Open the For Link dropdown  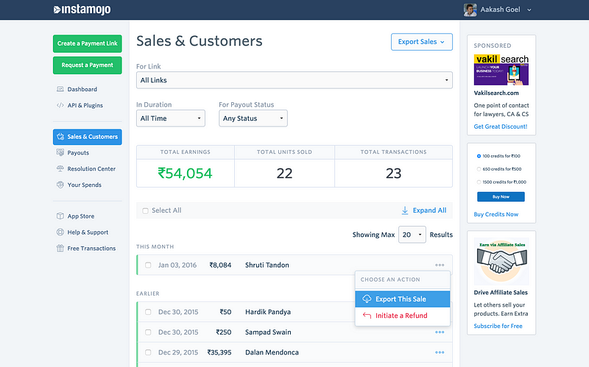(294, 80)
